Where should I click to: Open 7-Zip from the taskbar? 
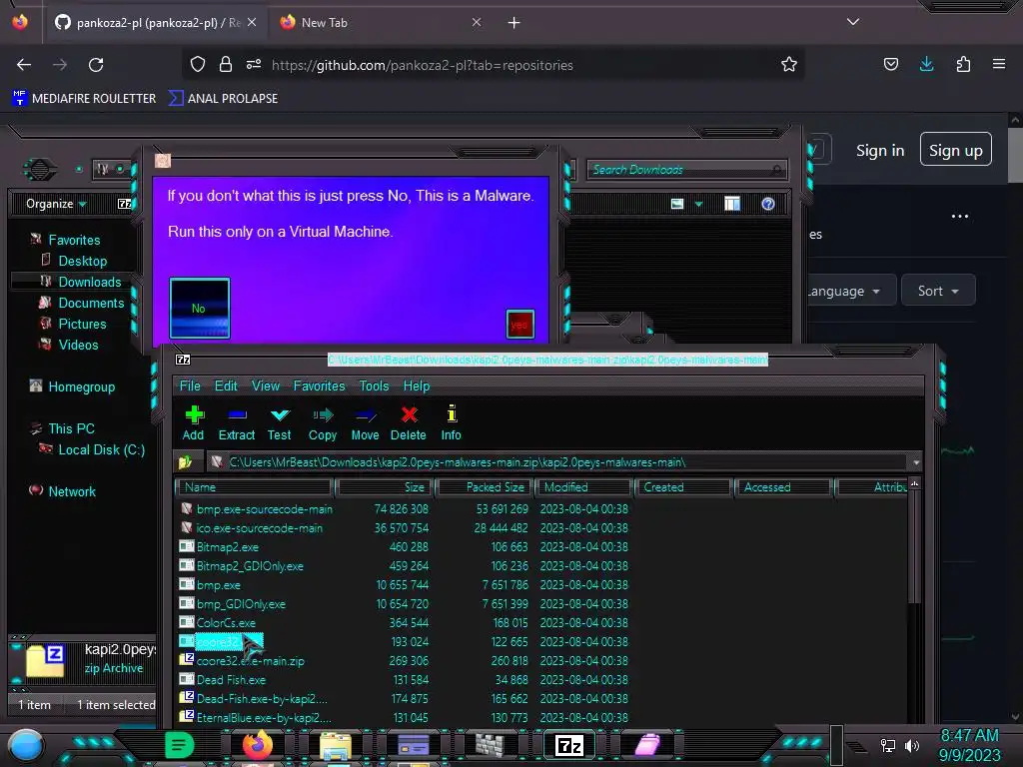[x=568, y=745]
